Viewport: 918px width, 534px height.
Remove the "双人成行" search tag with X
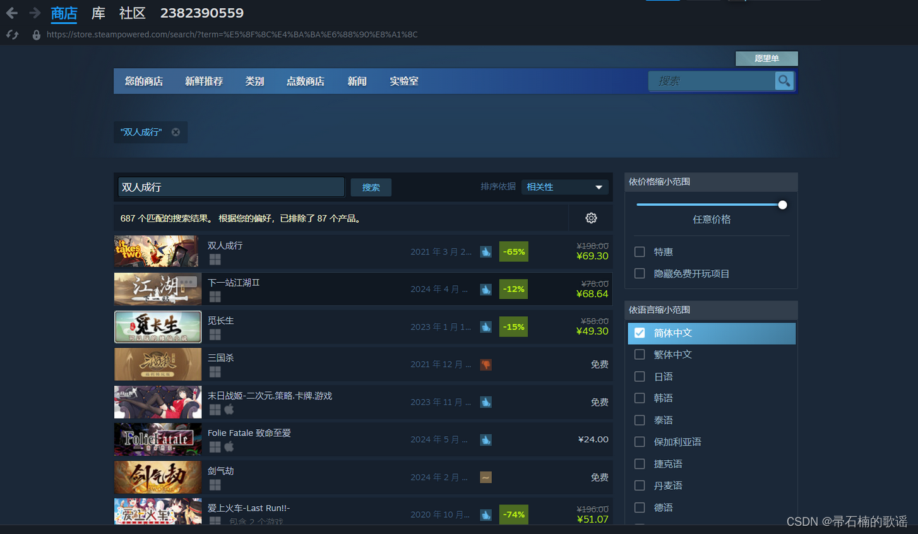[176, 132]
